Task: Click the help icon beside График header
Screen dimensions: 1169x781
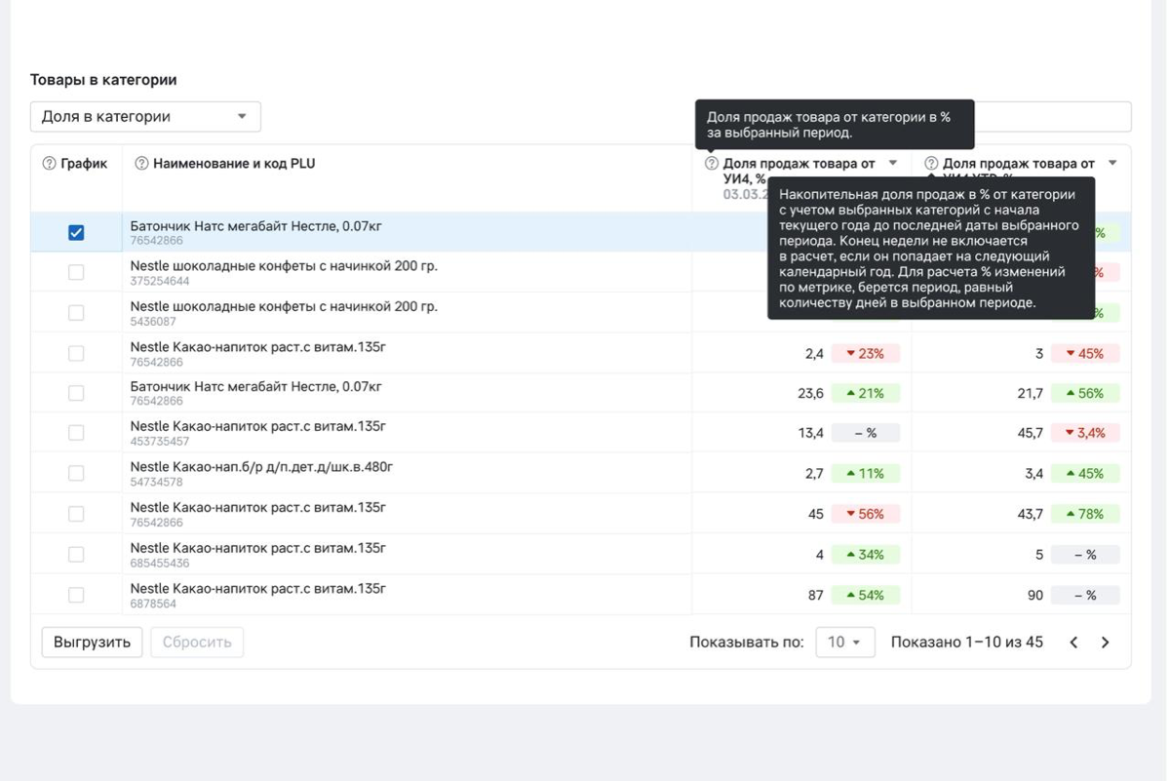Action: [x=49, y=163]
